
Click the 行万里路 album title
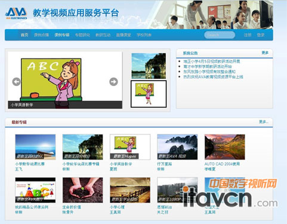(165, 164)
